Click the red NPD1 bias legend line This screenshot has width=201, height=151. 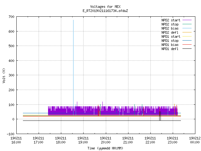pos(187,45)
